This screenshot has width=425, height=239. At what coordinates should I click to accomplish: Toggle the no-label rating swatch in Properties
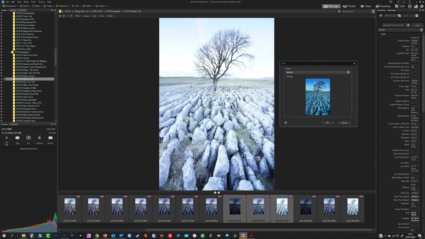pyautogui.click(x=399, y=16)
